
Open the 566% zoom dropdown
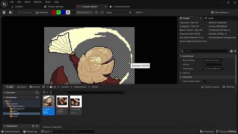pos(140,12)
